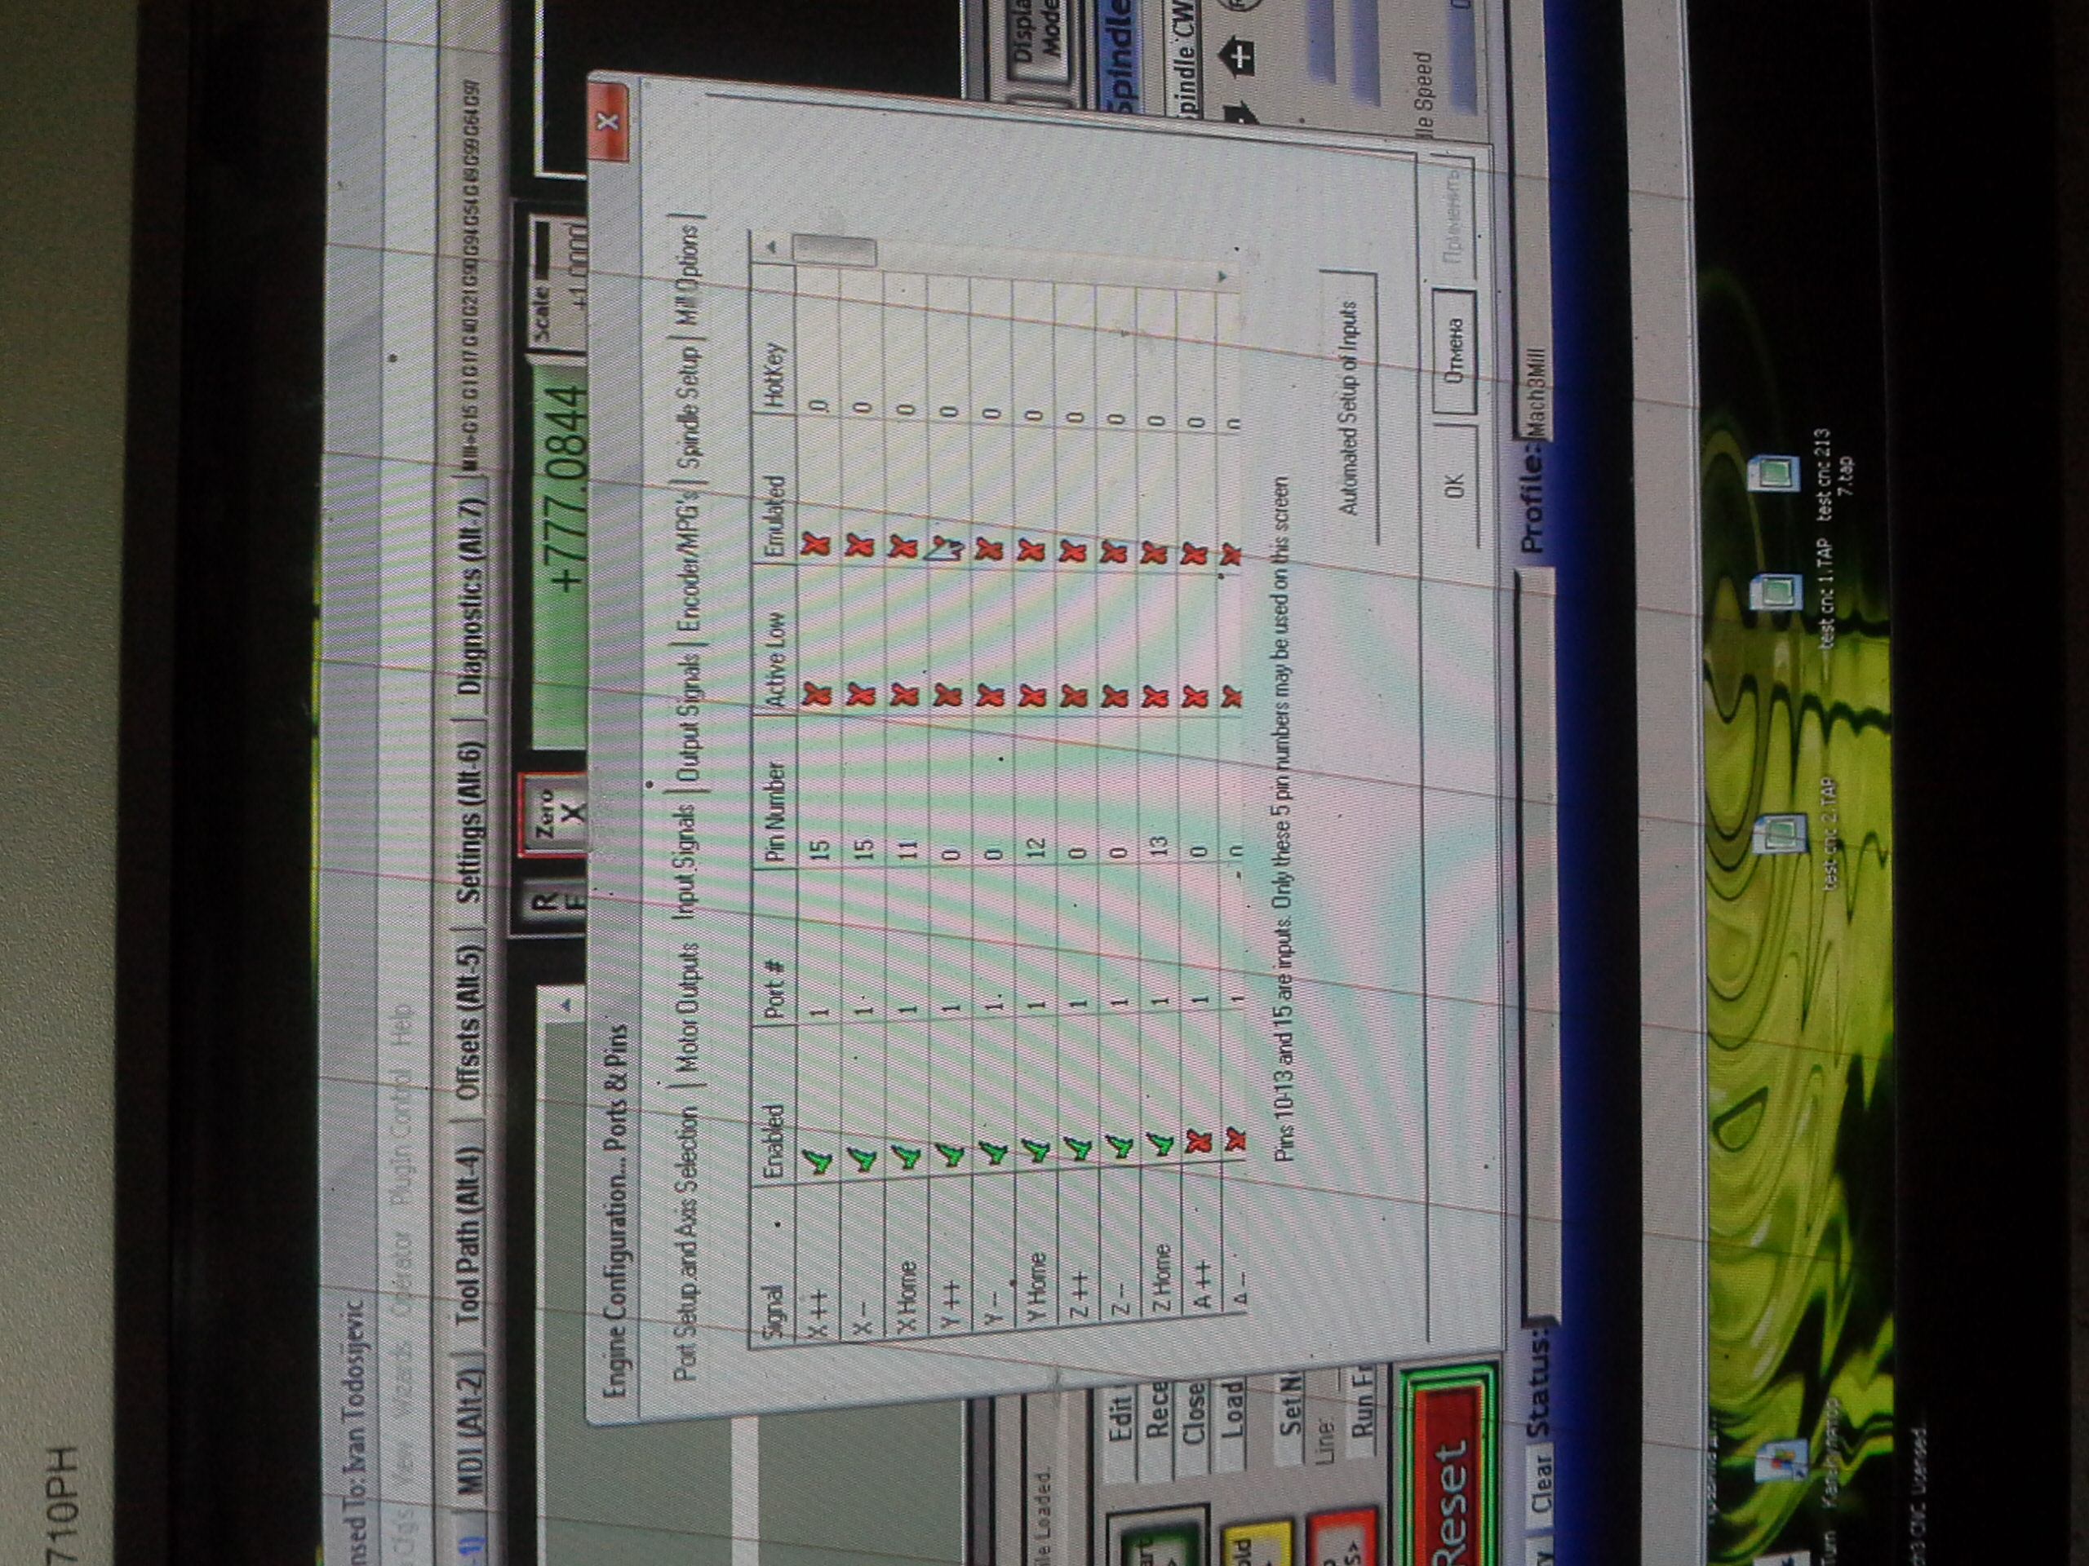Toggle Enabled mark for A++ signal
Screen dimensions: 2089x1566
coord(1196,1141)
